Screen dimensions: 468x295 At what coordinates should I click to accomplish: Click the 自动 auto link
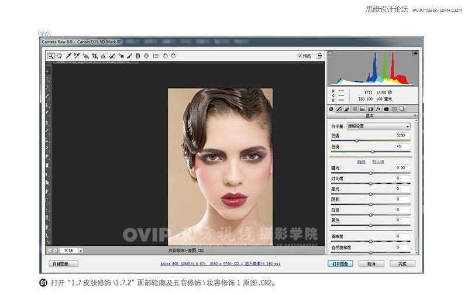pyautogui.click(x=361, y=162)
